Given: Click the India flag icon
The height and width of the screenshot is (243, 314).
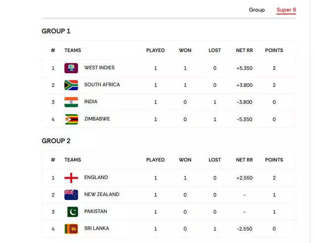Looking at the screenshot, I should click(71, 102).
